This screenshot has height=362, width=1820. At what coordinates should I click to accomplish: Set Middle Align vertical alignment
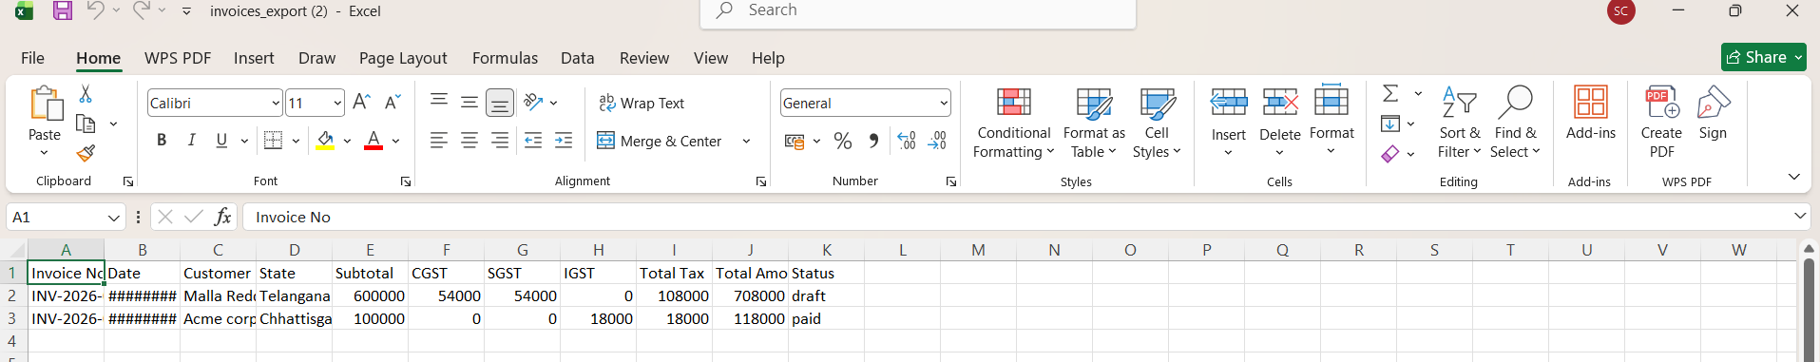[x=469, y=103]
